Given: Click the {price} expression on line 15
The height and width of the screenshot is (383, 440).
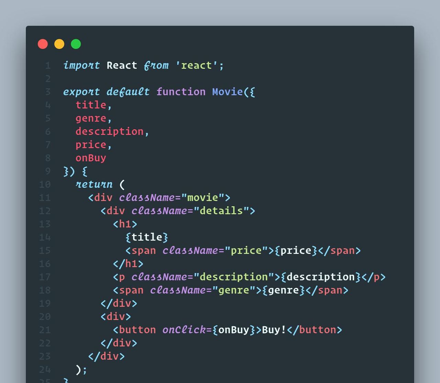Looking at the screenshot, I should click(x=296, y=251).
